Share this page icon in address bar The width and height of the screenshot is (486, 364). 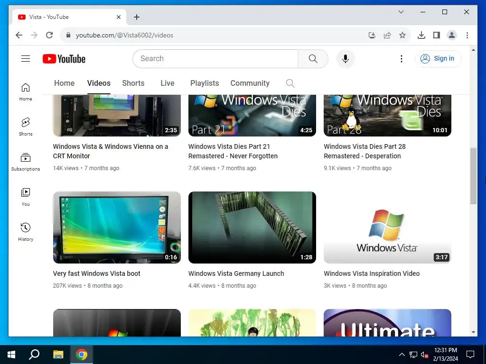click(x=387, y=35)
